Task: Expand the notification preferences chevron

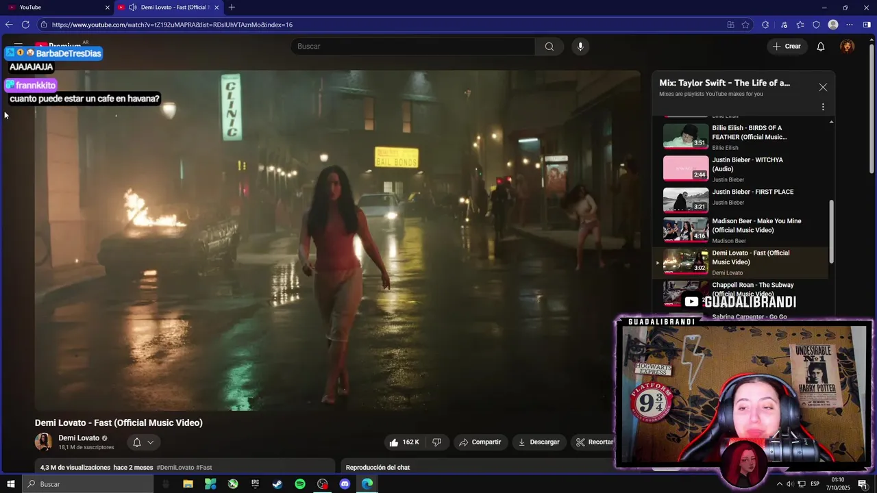Action: (151, 442)
